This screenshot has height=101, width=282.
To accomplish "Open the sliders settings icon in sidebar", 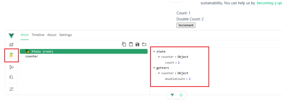I will [x=11, y=89].
